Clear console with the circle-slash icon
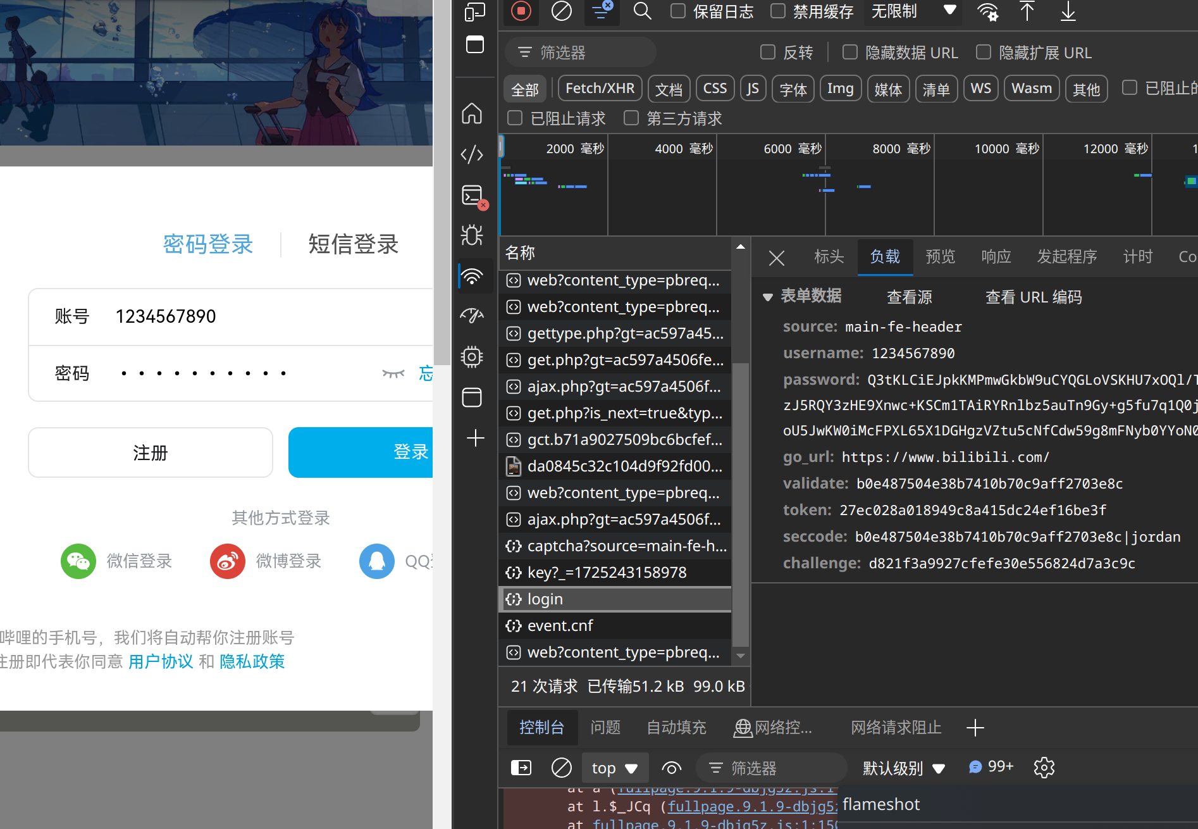The width and height of the screenshot is (1198, 829). [x=561, y=768]
